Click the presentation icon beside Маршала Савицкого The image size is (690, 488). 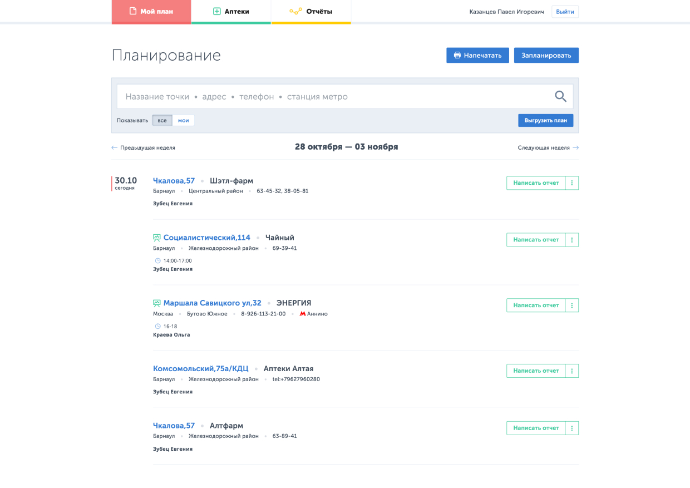pyautogui.click(x=157, y=303)
